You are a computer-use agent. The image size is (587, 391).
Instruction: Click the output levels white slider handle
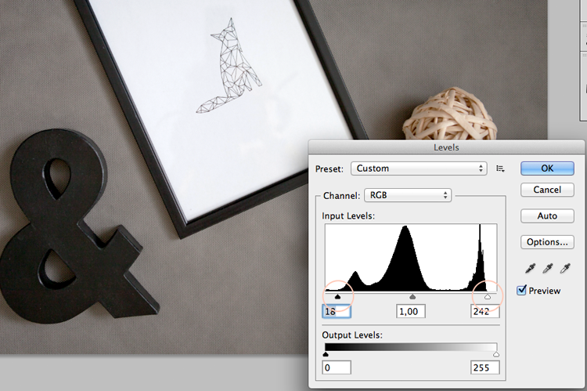[x=496, y=354]
